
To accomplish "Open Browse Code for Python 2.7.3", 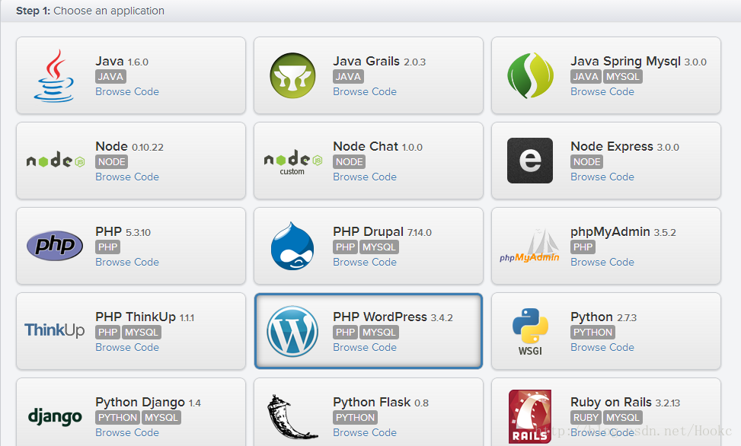I will 602,347.
